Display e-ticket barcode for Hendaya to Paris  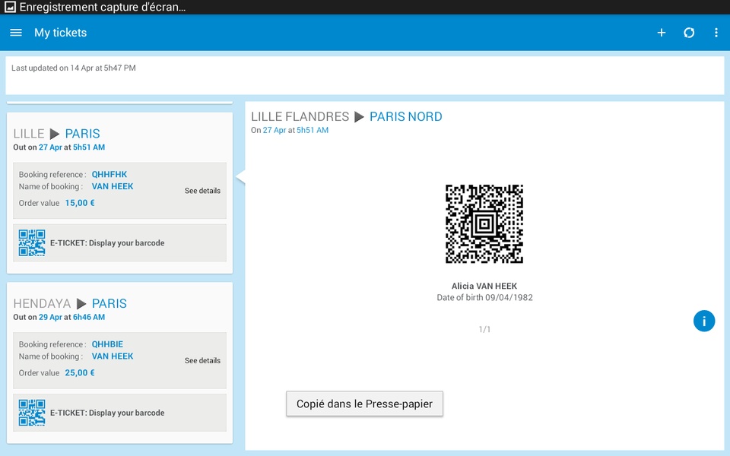[119, 413]
